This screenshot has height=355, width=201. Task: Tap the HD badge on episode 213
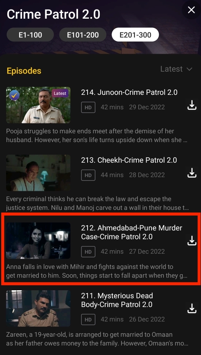coord(88,175)
